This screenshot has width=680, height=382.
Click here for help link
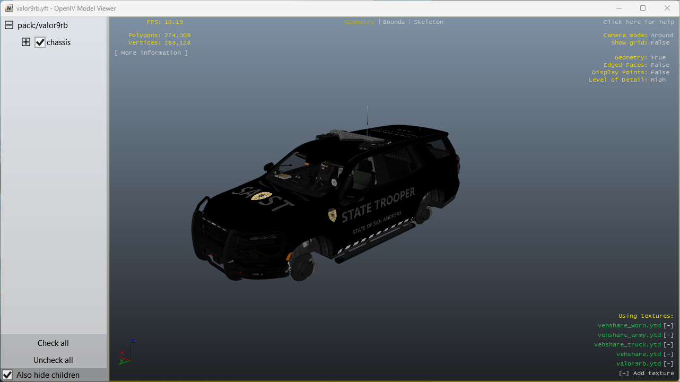(638, 22)
